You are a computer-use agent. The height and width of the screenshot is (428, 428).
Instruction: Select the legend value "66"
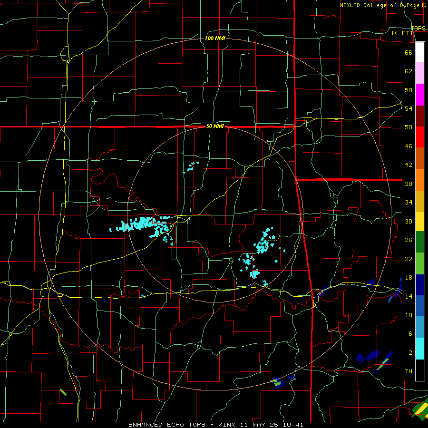coord(409,52)
